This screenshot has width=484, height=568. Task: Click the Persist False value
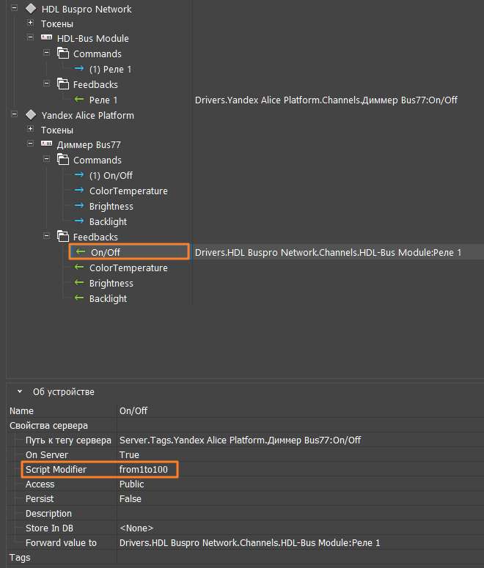point(131,498)
